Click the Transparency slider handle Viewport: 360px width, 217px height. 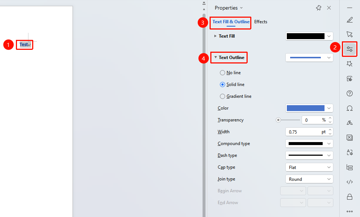coord(278,120)
